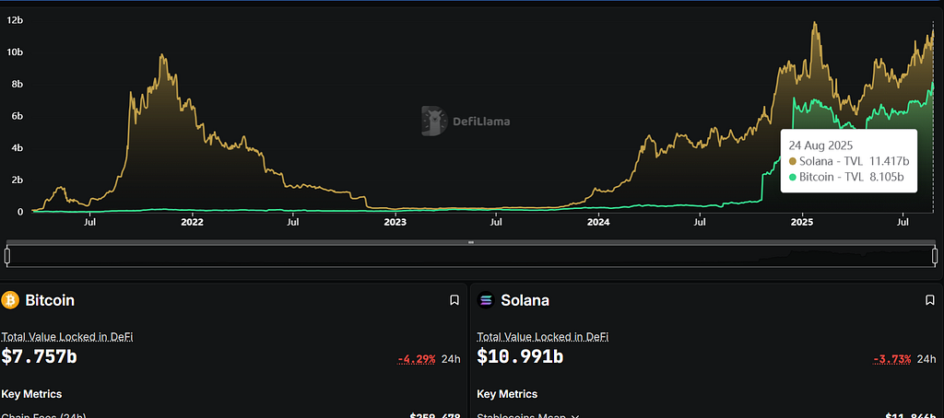The height and width of the screenshot is (418, 944).
Task: Click the Key Metrics heading under Solana
Action: coord(507,395)
